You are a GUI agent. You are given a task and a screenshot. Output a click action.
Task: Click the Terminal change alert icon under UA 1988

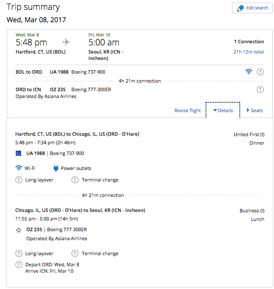(75, 180)
